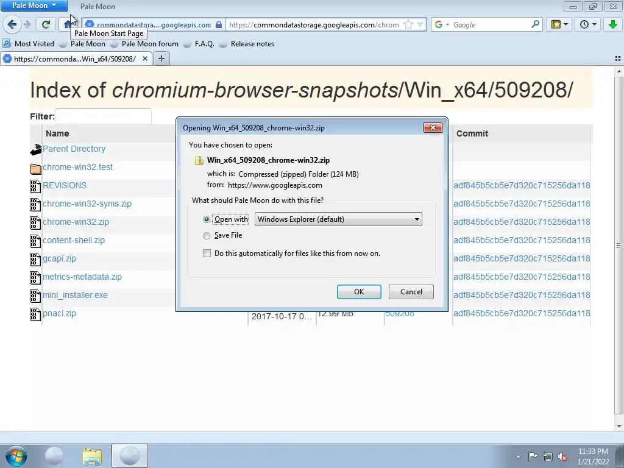The height and width of the screenshot is (468, 624).
Task: Go back with the browser back arrow
Action: tap(12, 24)
